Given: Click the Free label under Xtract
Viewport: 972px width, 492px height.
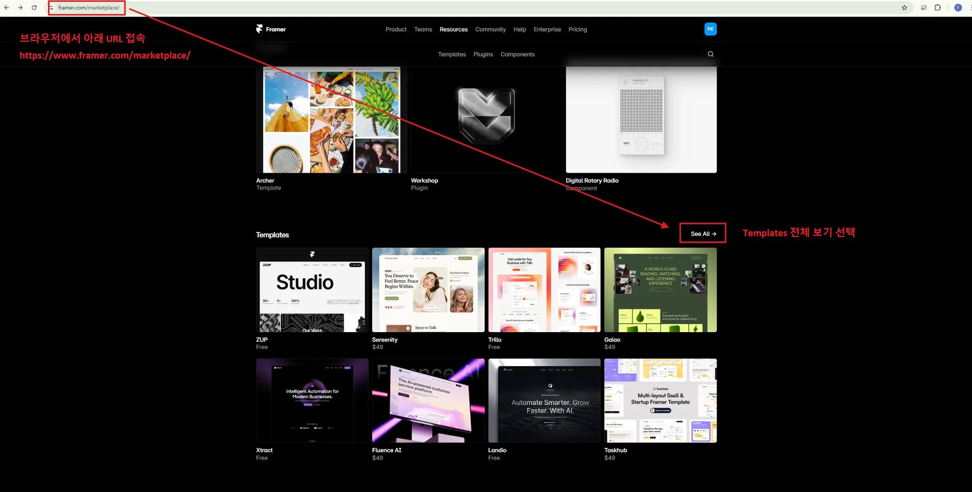Looking at the screenshot, I should coord(262,458).
